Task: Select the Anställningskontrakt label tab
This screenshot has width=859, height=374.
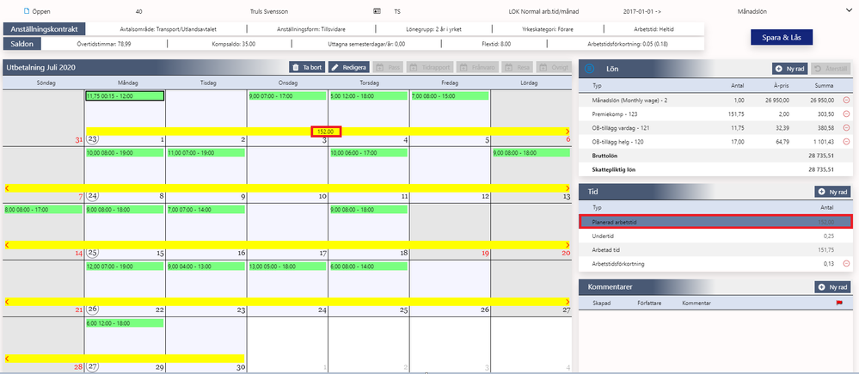Action: 45,28
